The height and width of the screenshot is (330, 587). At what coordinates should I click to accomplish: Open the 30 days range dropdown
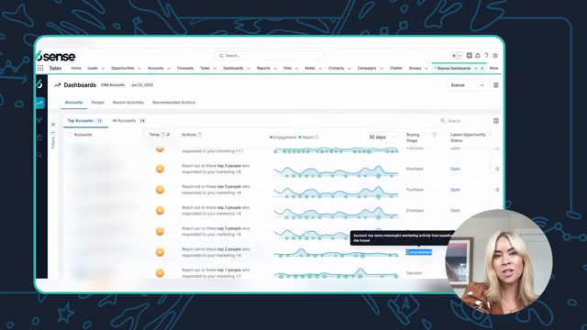tap(382, 137)
